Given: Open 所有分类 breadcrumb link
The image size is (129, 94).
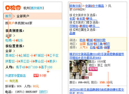Looking at the screenshot, I should point(75,6).
